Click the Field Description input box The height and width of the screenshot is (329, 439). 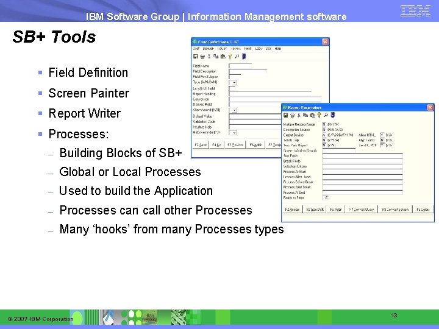click(x=248, y=72)
